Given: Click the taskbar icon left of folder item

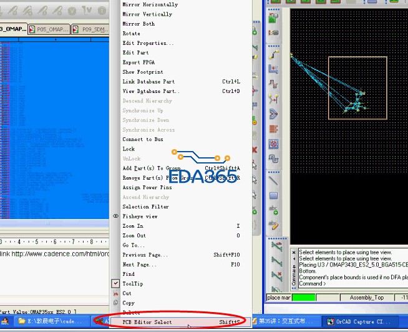Looking at the screenshot, I should (x=5, y=321).
